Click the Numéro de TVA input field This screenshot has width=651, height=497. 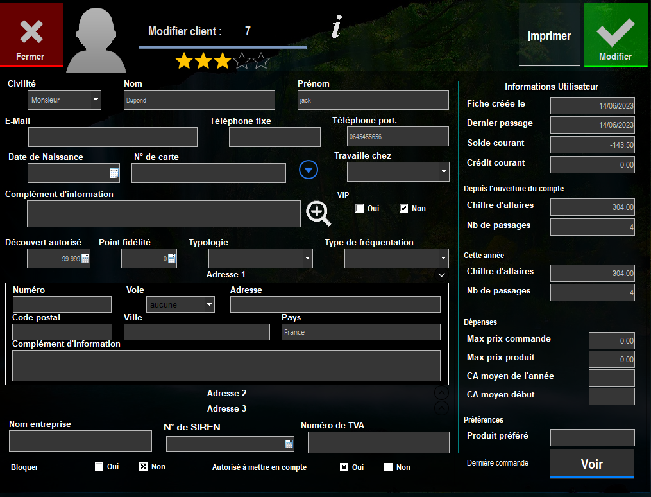[378, 442]
